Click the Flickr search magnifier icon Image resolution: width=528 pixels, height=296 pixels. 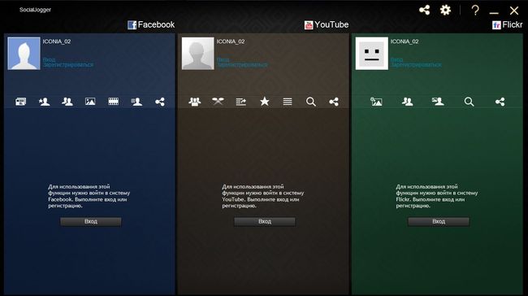pos(469,102)
